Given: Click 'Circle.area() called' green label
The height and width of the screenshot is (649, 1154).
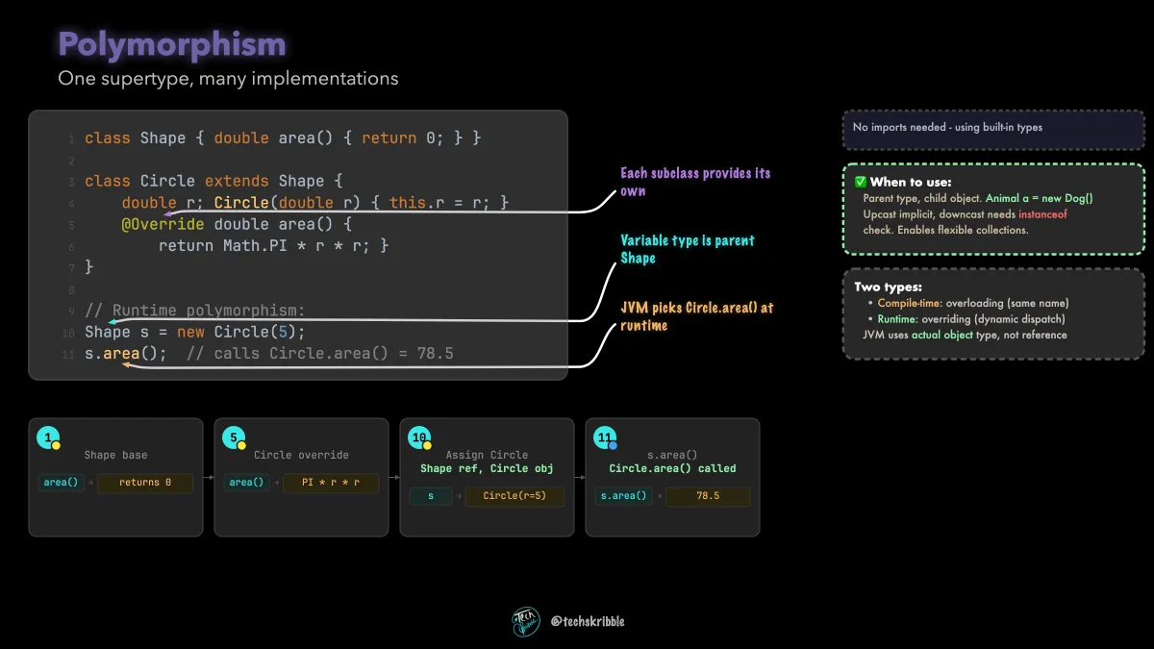Looking at the screenshot, I should tap(672, 468).
